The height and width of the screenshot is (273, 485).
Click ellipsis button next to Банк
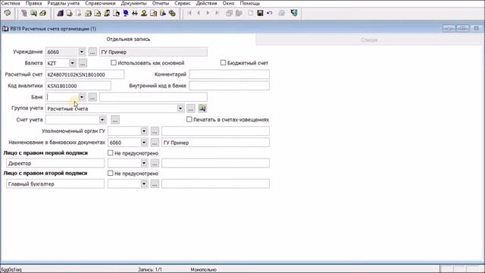(x=92, y=97)
